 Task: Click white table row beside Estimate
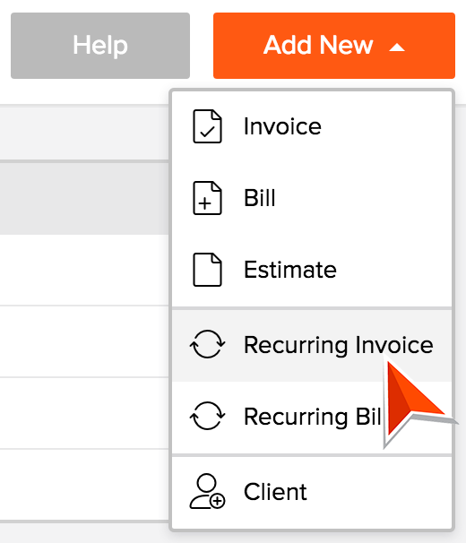tap(84, 270)
